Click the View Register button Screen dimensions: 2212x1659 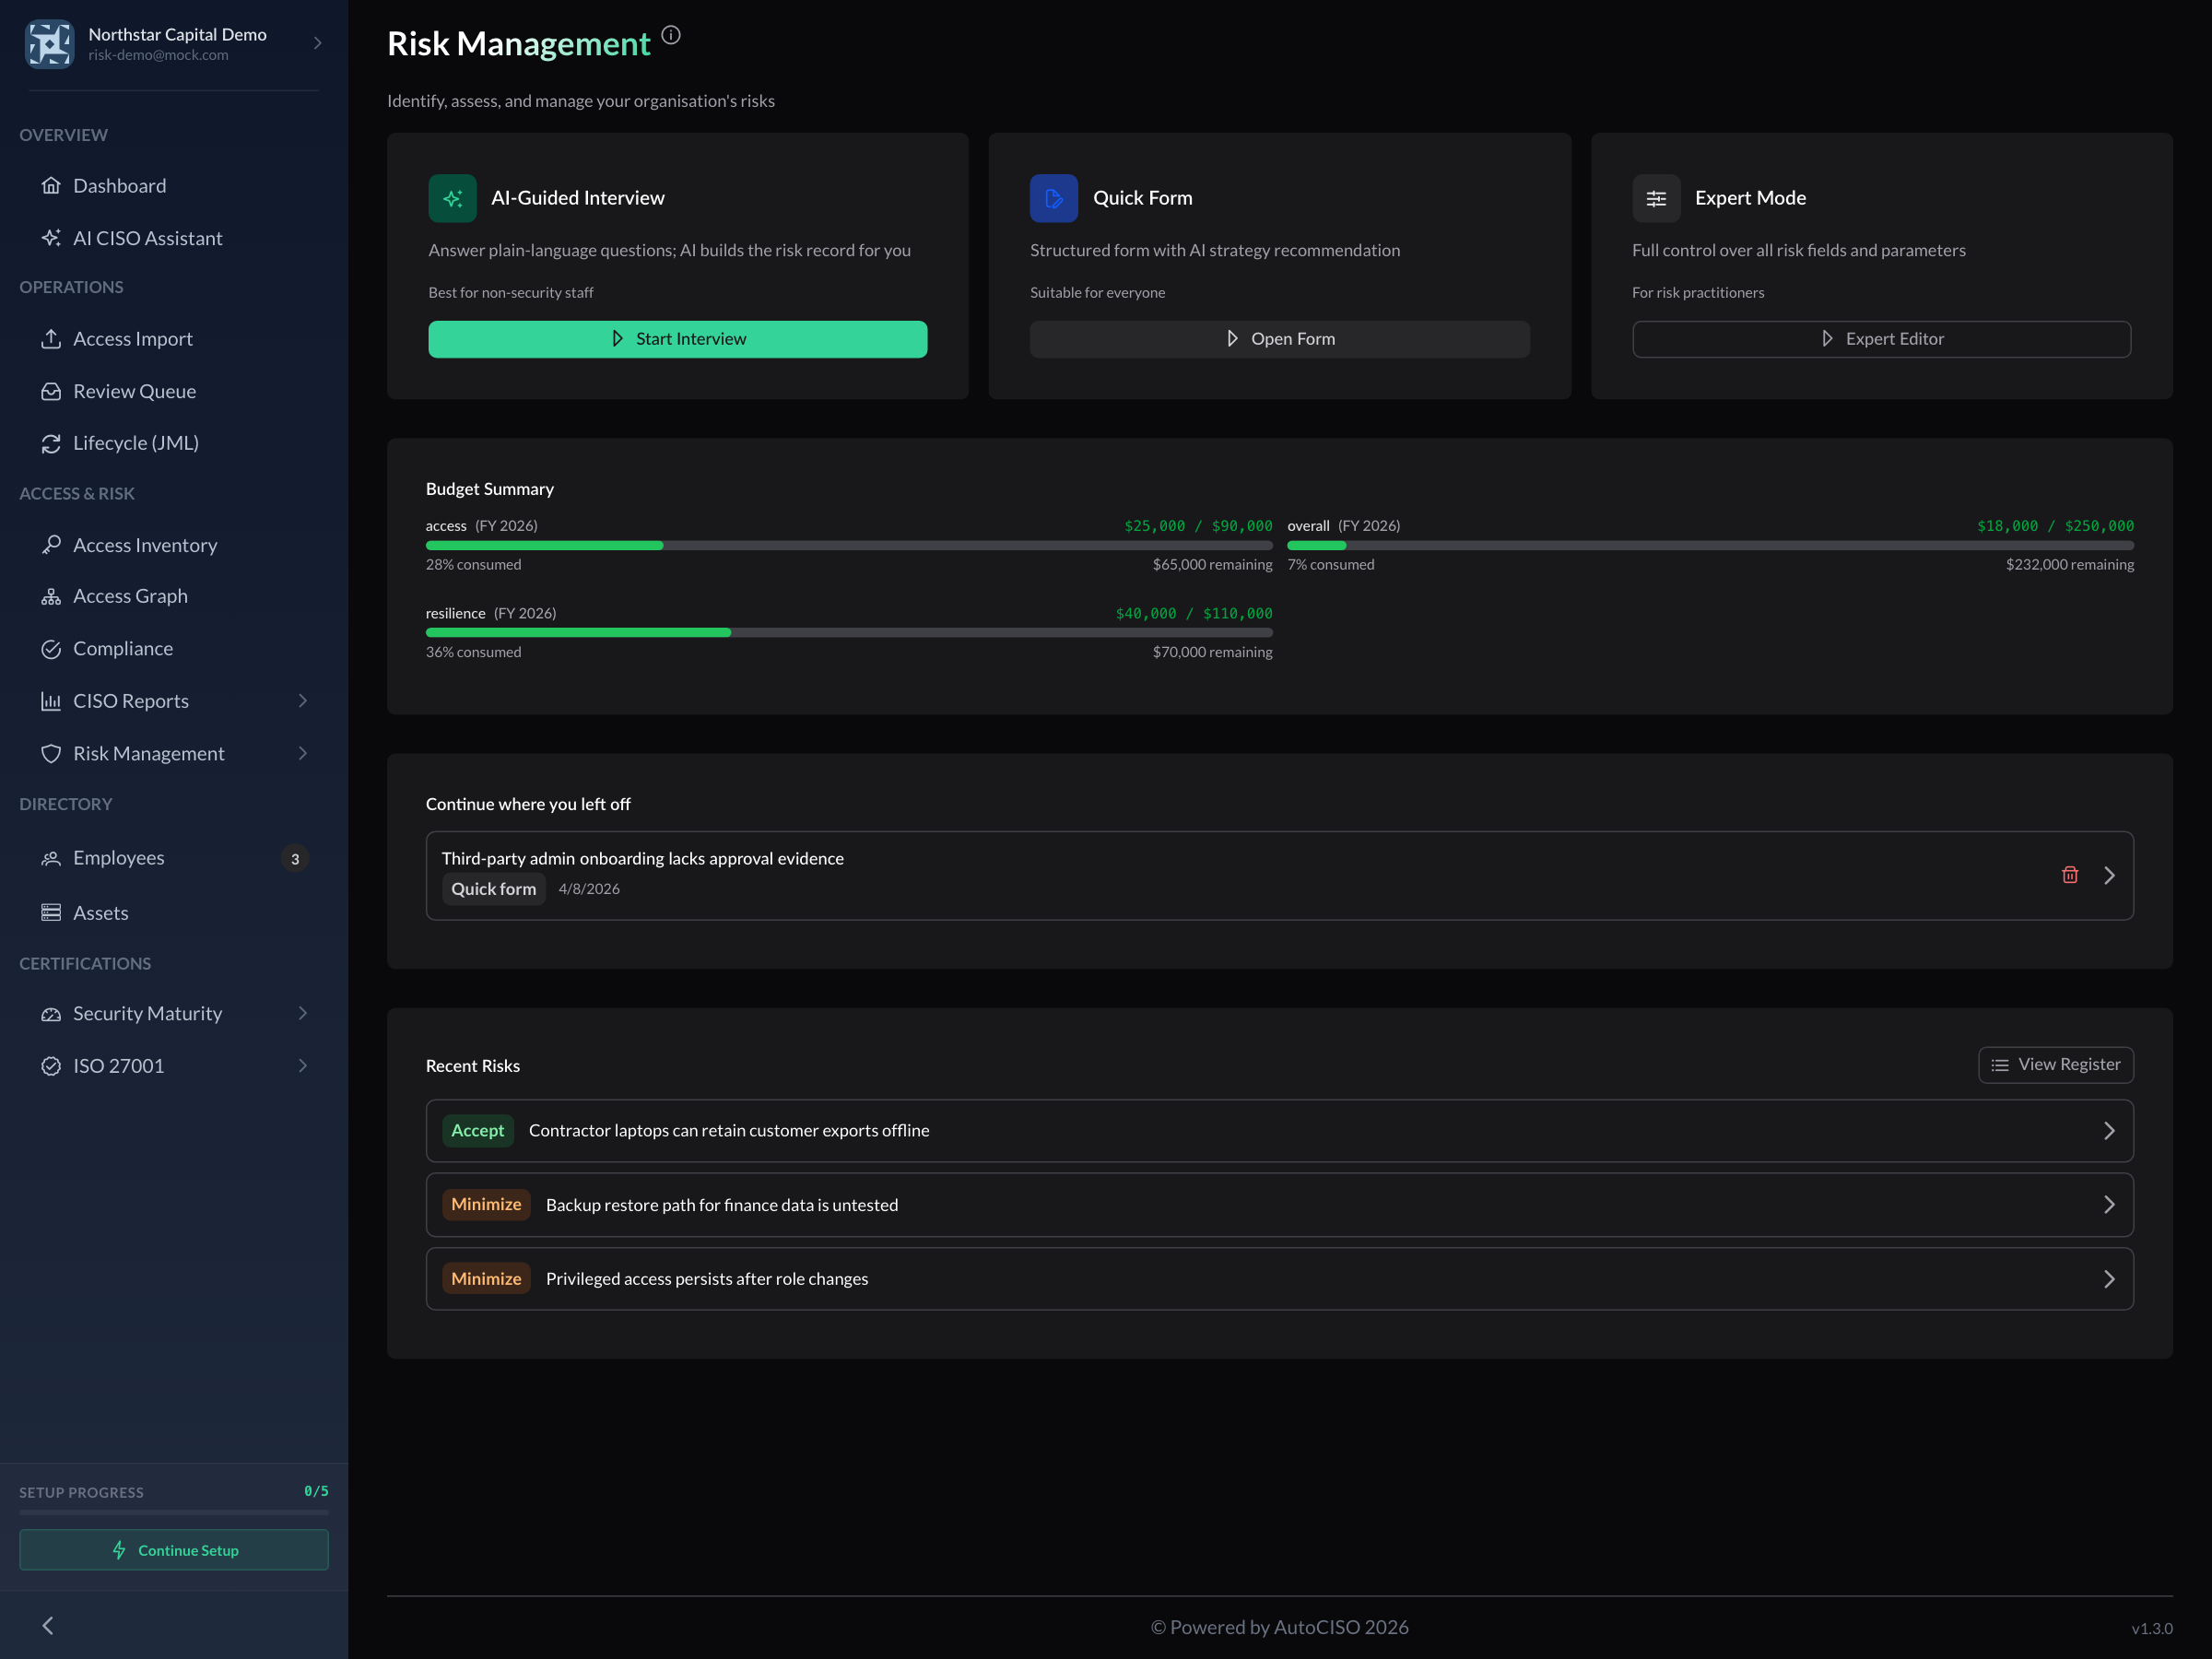(x=2055, y=1065)
